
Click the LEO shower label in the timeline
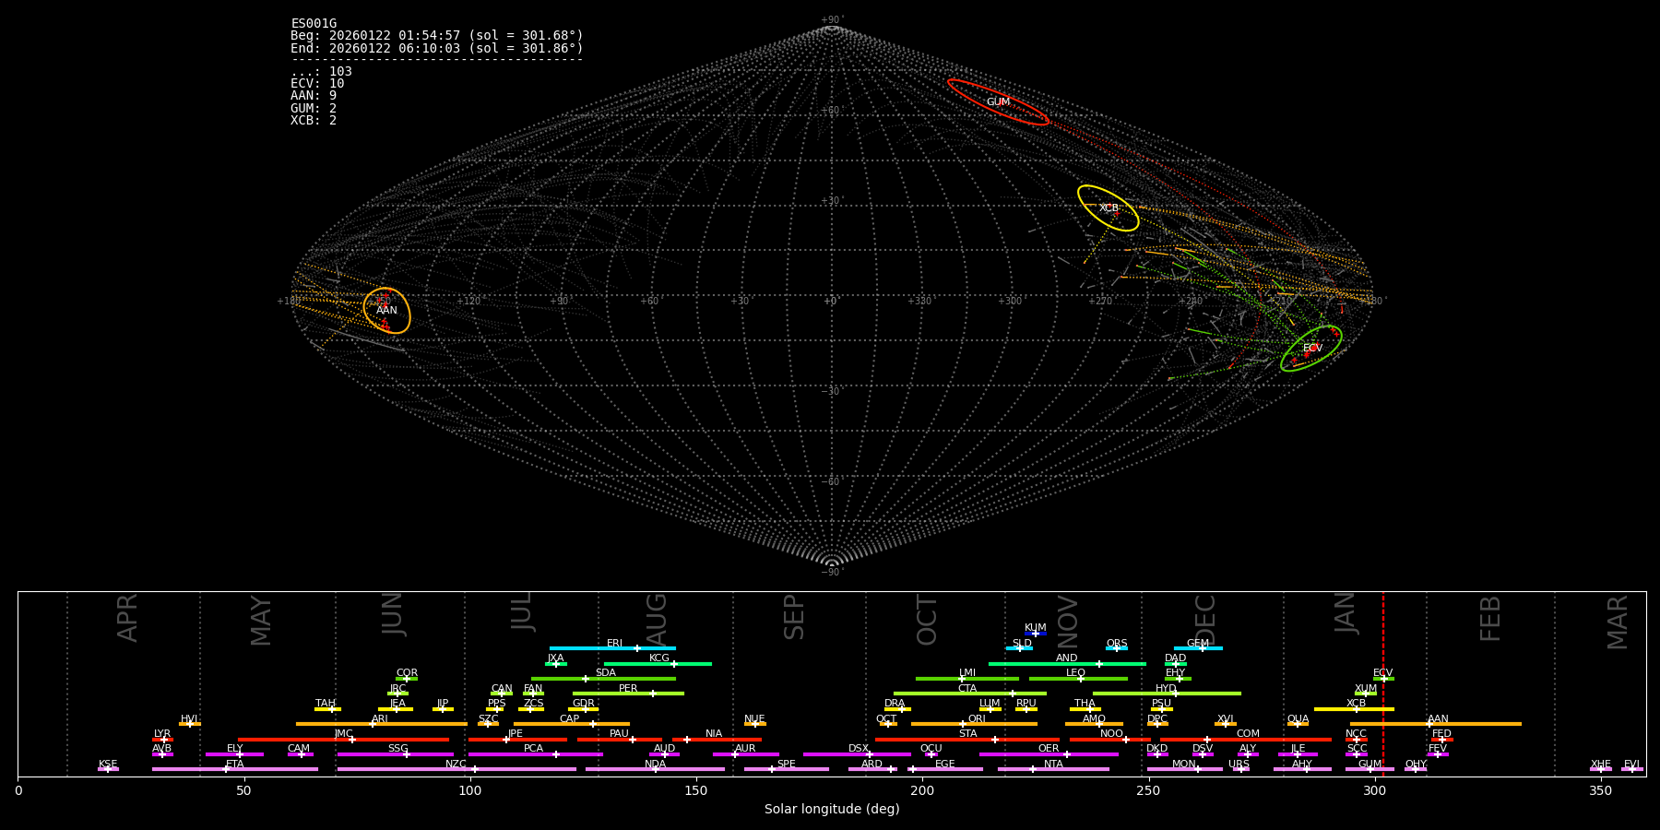tap(1075, 673)
